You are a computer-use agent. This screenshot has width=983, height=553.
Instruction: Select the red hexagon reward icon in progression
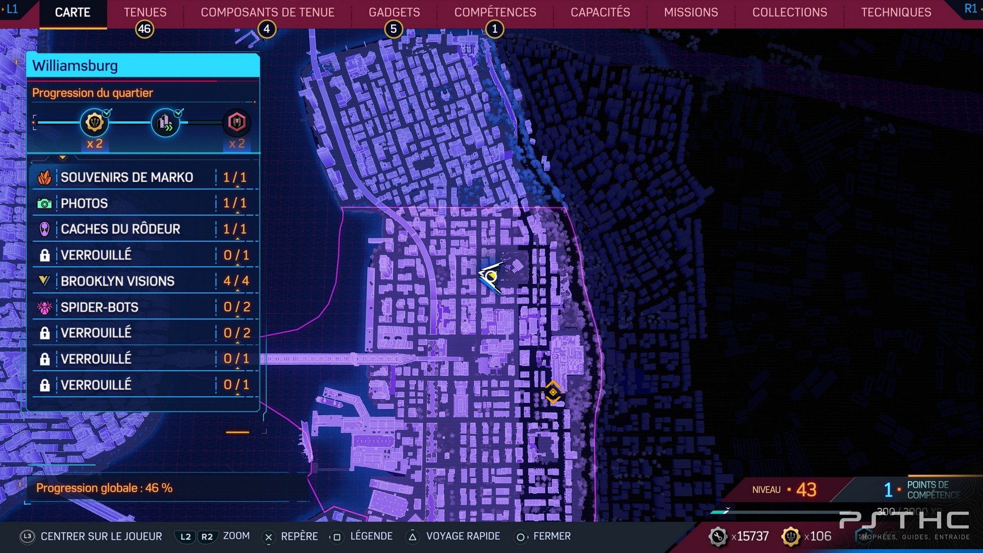coord(237,122)
